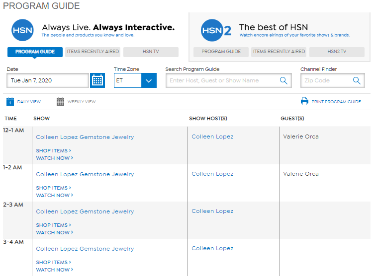374x276 pixels.
Task: Click the print program guide printer icon
Action: [304, 102]
